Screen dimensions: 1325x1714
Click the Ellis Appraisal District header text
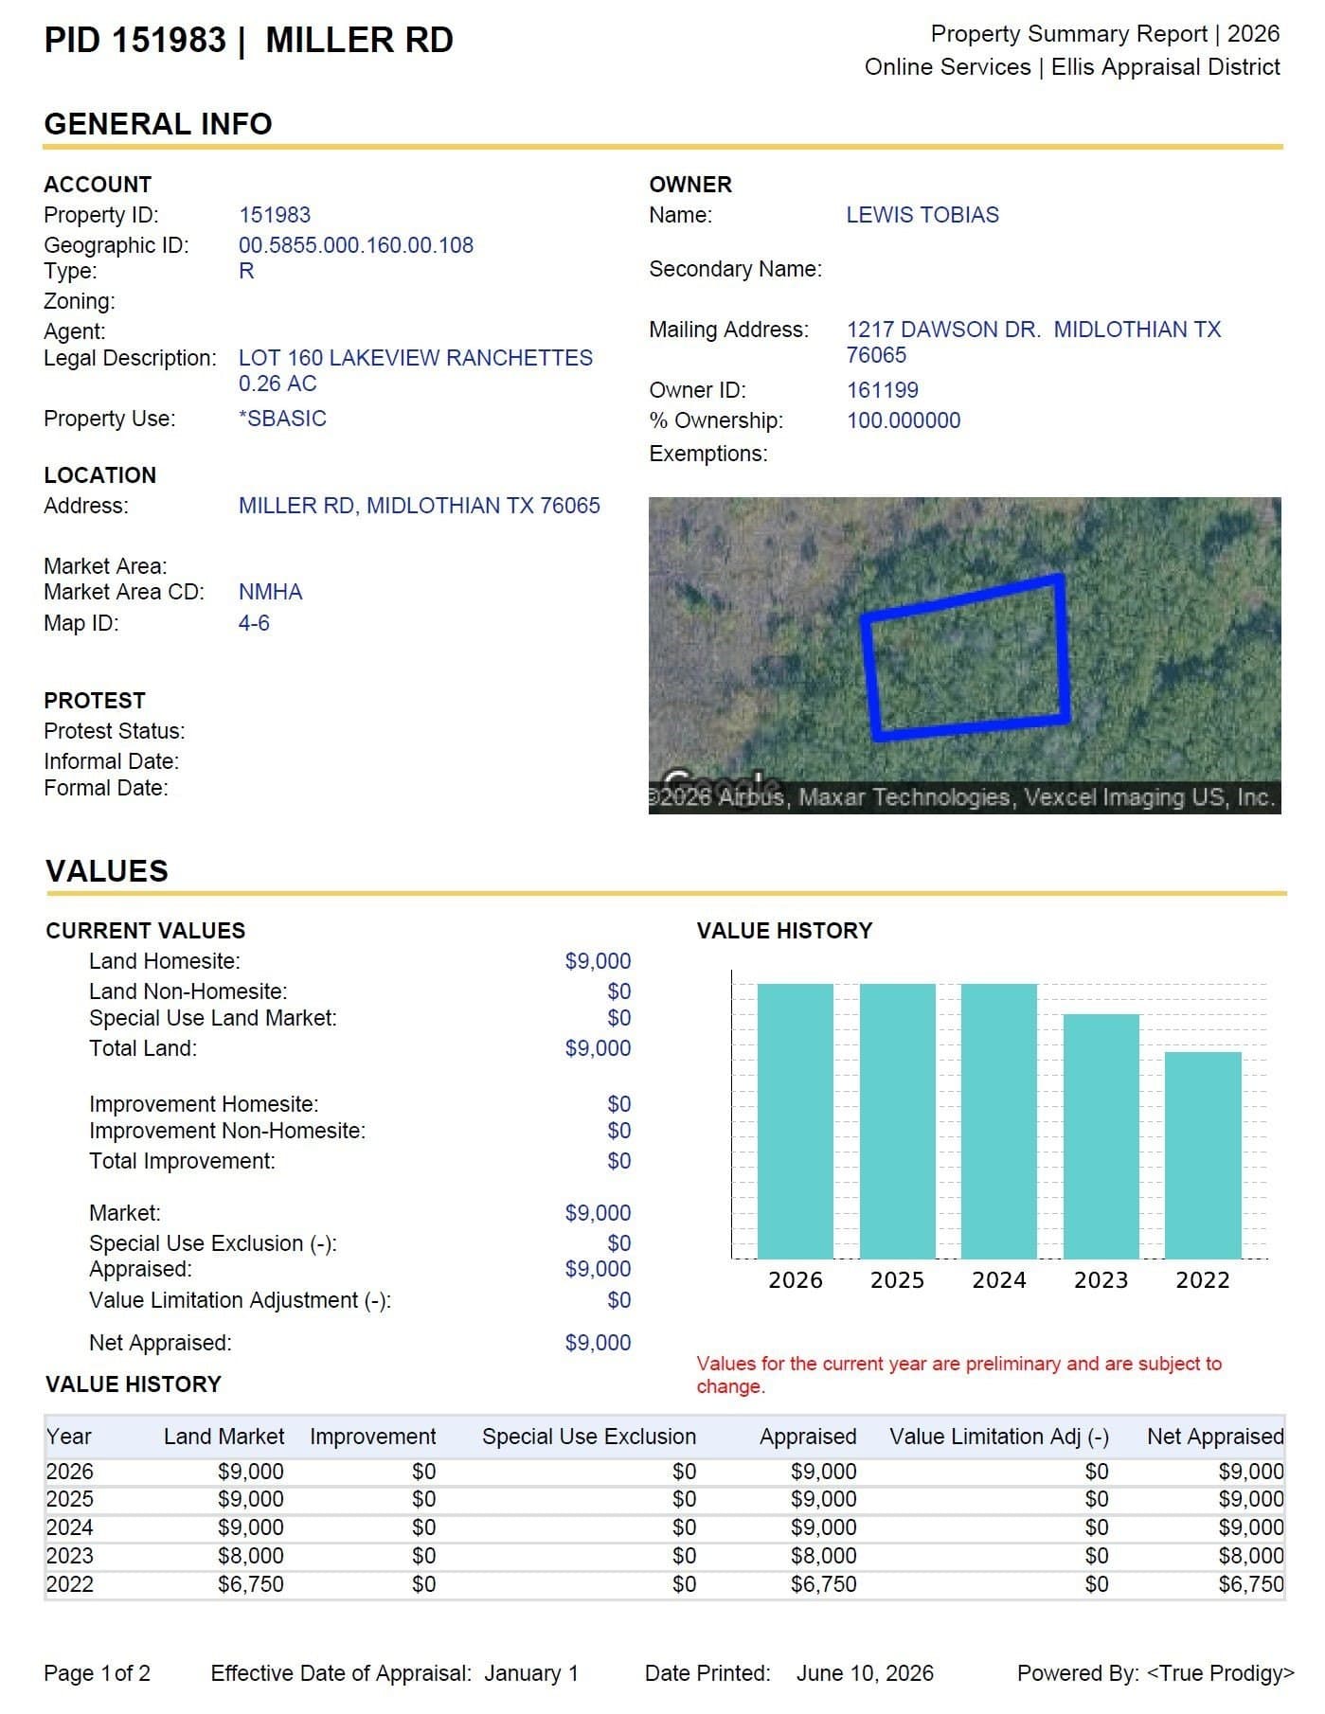click(1166, 67)
